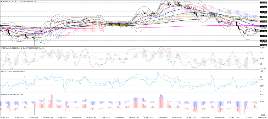Select the USDJPY,H1 chart symbol label
The image size is (268, 119).
click(x=7, y=2)
